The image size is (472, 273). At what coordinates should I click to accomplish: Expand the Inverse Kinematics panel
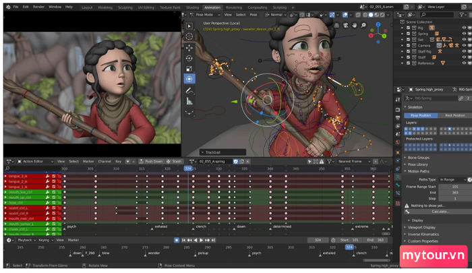(x=423, y=234)
